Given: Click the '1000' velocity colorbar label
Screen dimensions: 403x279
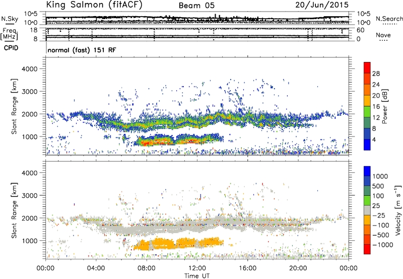Looking at the screenshot, I should pos(380,176).
